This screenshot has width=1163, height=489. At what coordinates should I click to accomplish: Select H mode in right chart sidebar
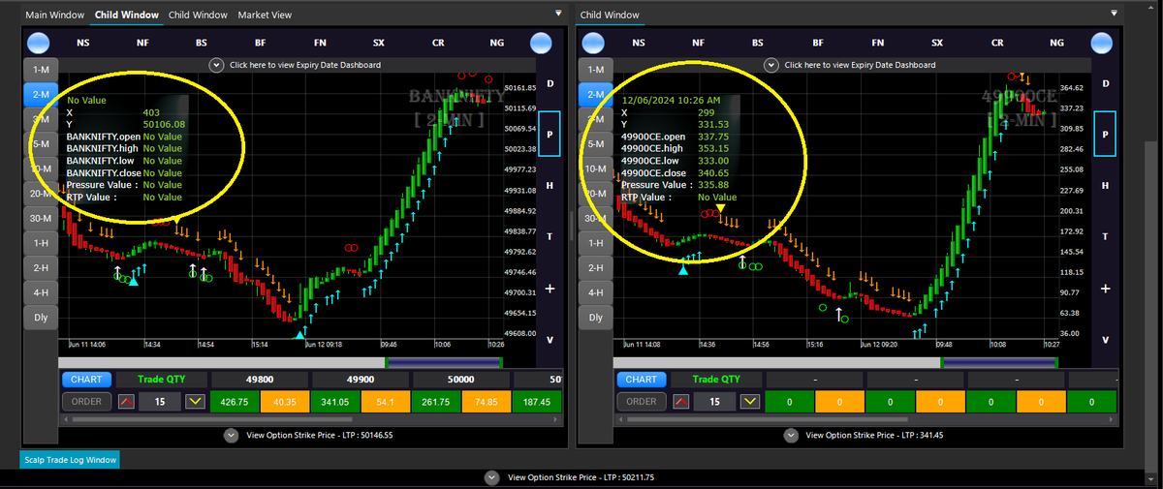1105,185
